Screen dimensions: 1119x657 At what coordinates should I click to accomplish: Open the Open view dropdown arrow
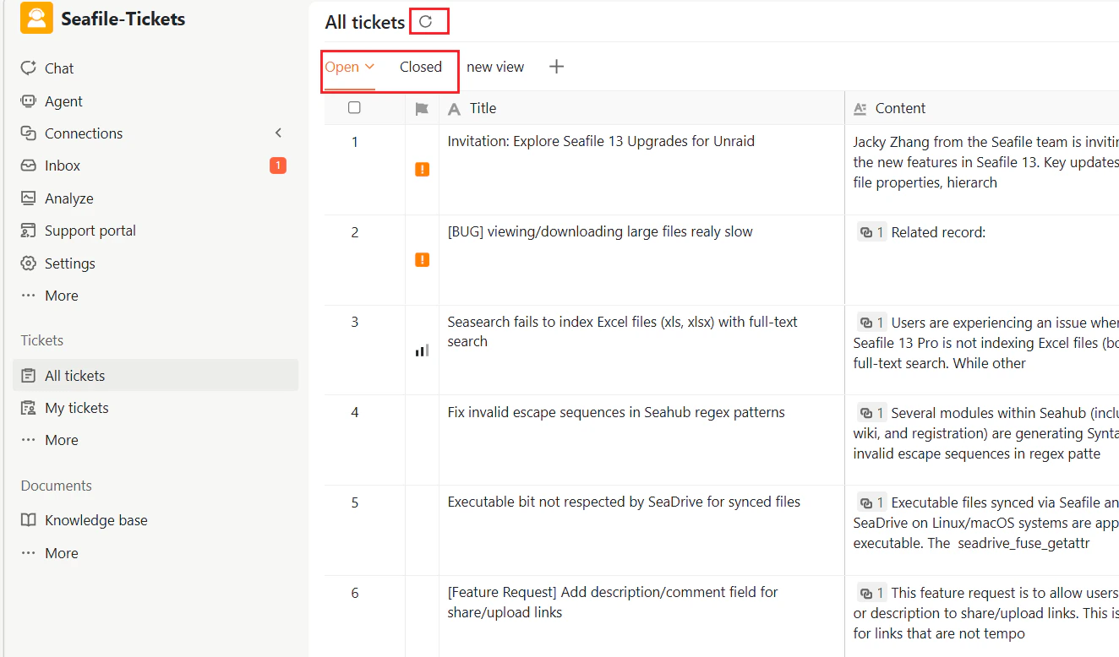[369, 67]
